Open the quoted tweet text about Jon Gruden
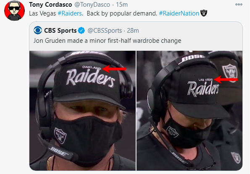Screen dimensions: 250x174 pyautogui.click(x=107, y=41)
